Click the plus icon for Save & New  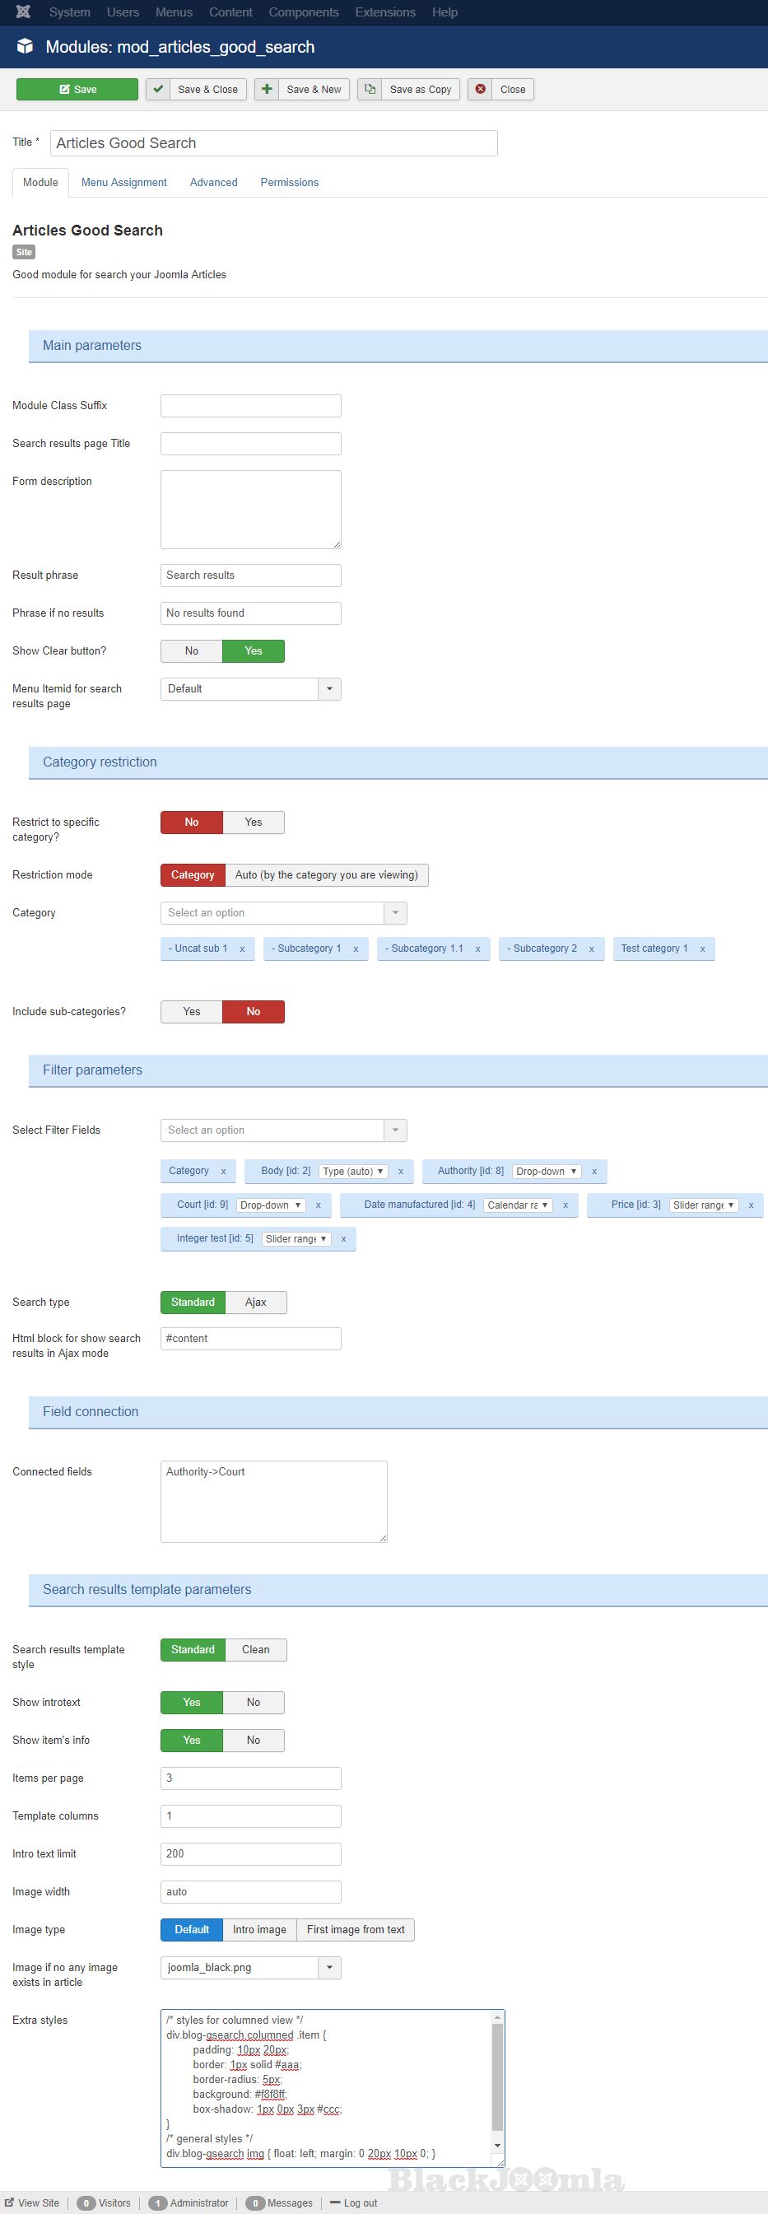point(267,90)
